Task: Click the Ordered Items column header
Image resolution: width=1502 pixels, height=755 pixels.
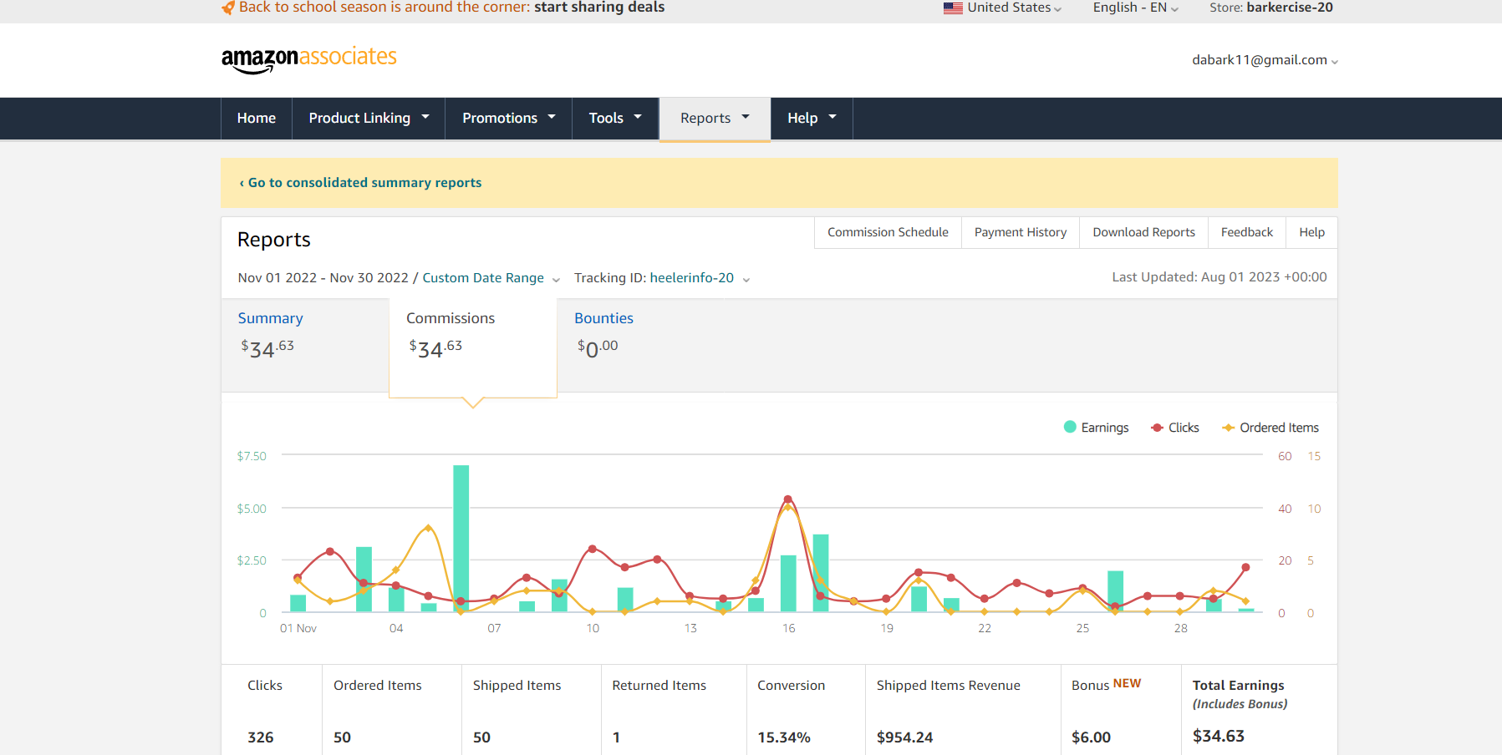Action: 378,686
